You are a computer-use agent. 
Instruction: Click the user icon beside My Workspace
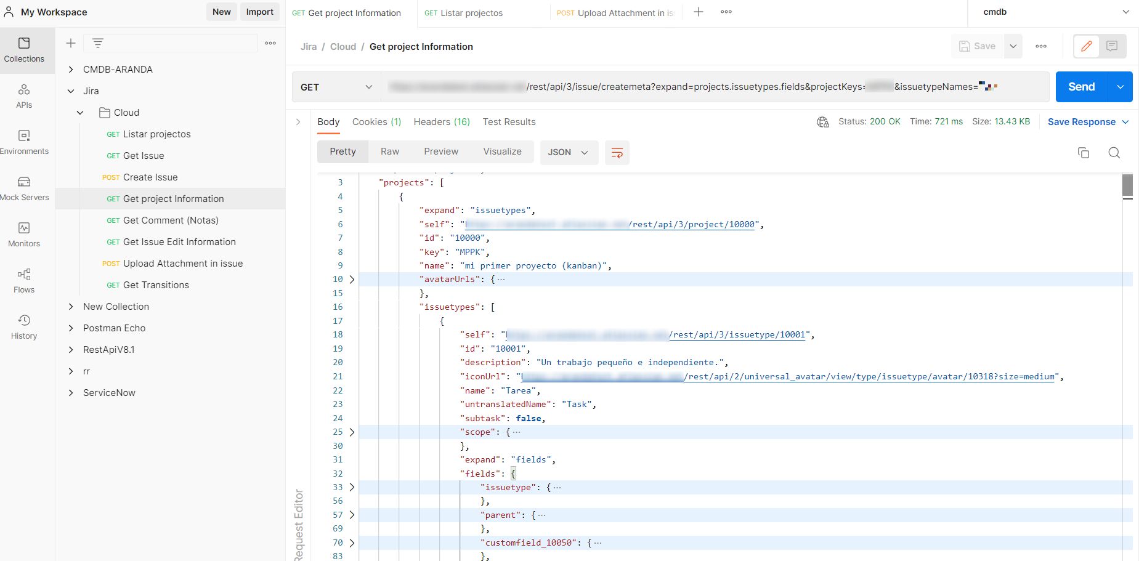tap(9, 12)
